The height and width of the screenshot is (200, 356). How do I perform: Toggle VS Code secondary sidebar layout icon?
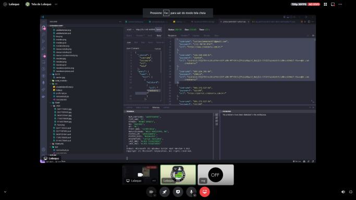pos(291,17)
